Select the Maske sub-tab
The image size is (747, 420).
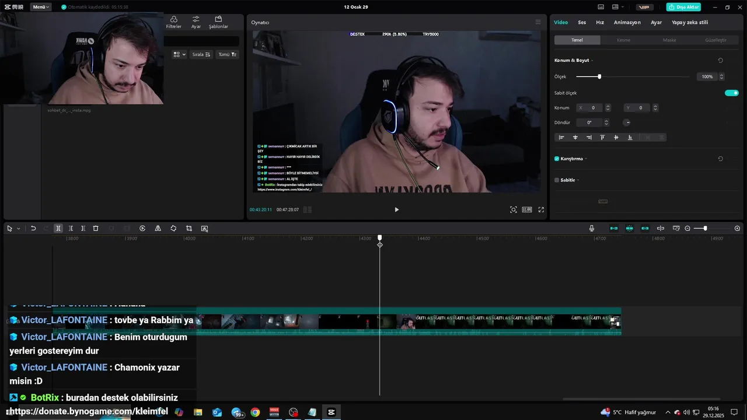[669, 40]
